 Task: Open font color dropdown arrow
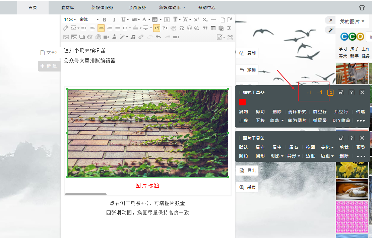[149, 20]
